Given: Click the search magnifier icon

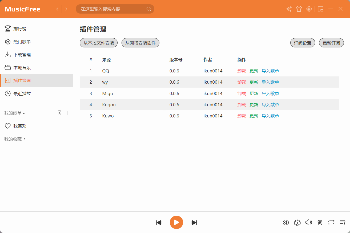Looking at the screenshot, I should [149, 9].
